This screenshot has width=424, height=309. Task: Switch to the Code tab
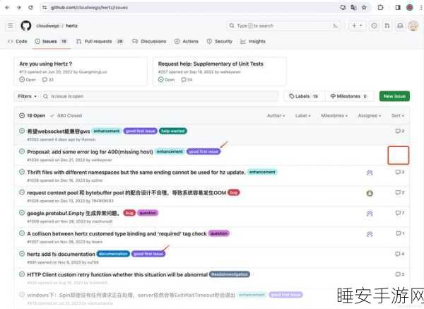[18, 42]
